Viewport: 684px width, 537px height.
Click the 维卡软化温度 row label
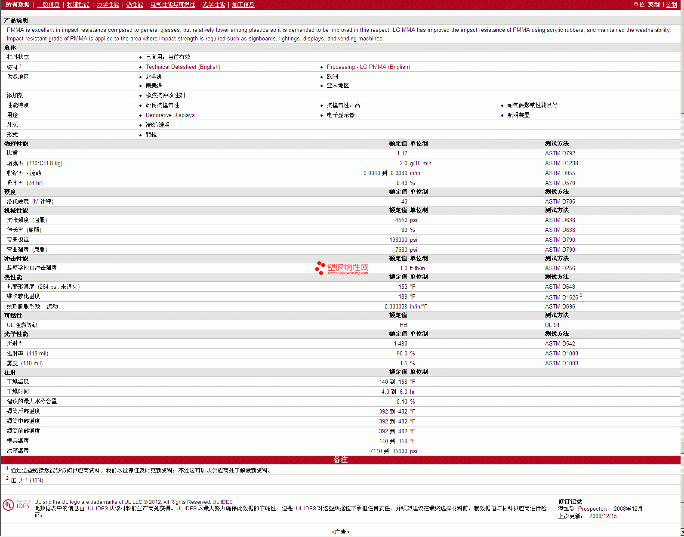(23, 296)
